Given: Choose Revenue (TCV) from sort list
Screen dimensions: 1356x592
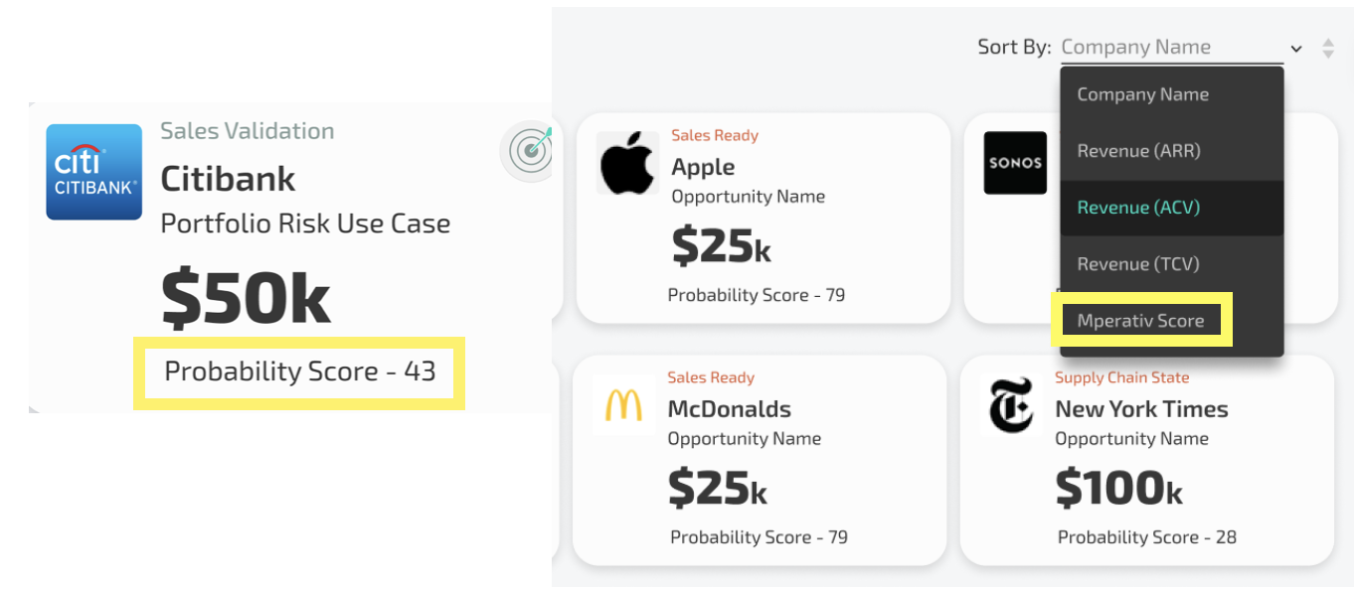Looking at the screenshot, I should [1138, 264].
